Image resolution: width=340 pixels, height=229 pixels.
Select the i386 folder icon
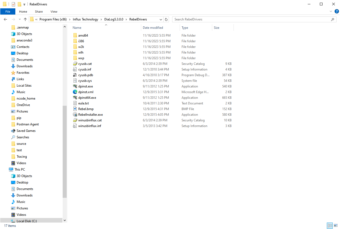click(x=75, y=41)
